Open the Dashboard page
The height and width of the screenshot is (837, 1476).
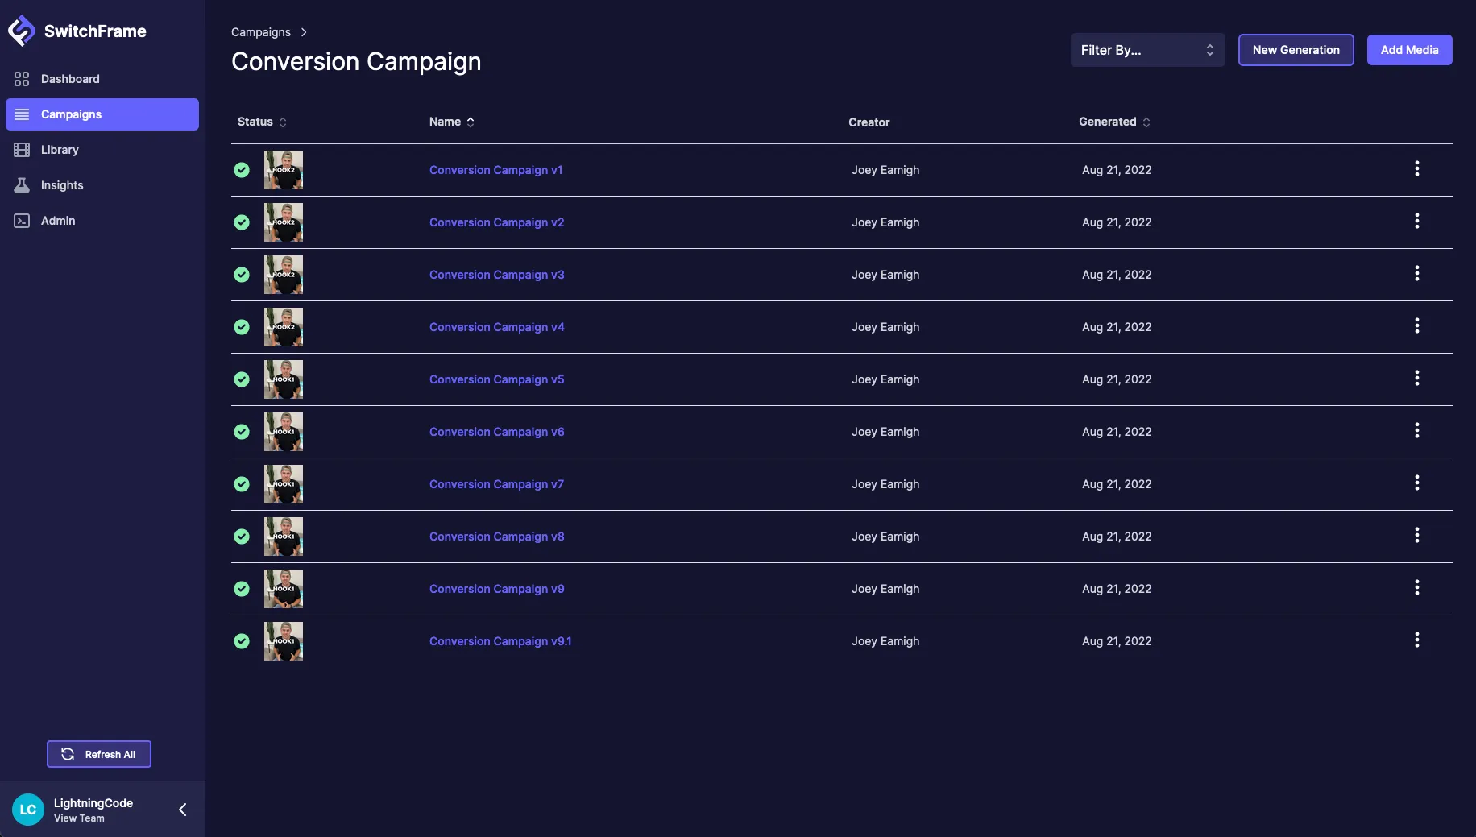(102, 79)
